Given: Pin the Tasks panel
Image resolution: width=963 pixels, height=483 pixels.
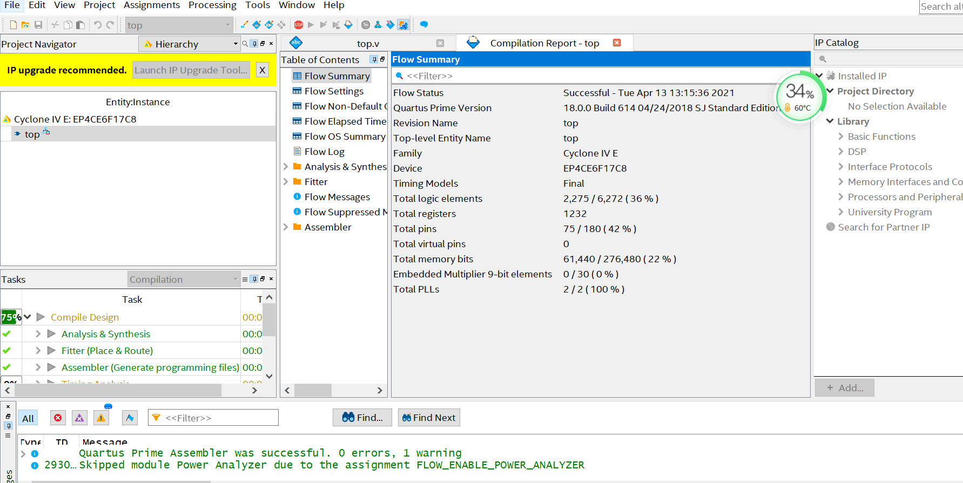Looking at the screenshot, I should 254,279.
